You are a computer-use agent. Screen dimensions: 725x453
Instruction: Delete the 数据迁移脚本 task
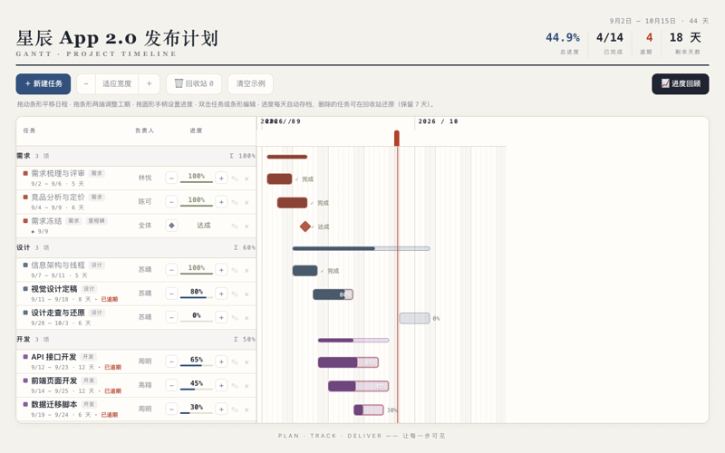pos(246,410)
